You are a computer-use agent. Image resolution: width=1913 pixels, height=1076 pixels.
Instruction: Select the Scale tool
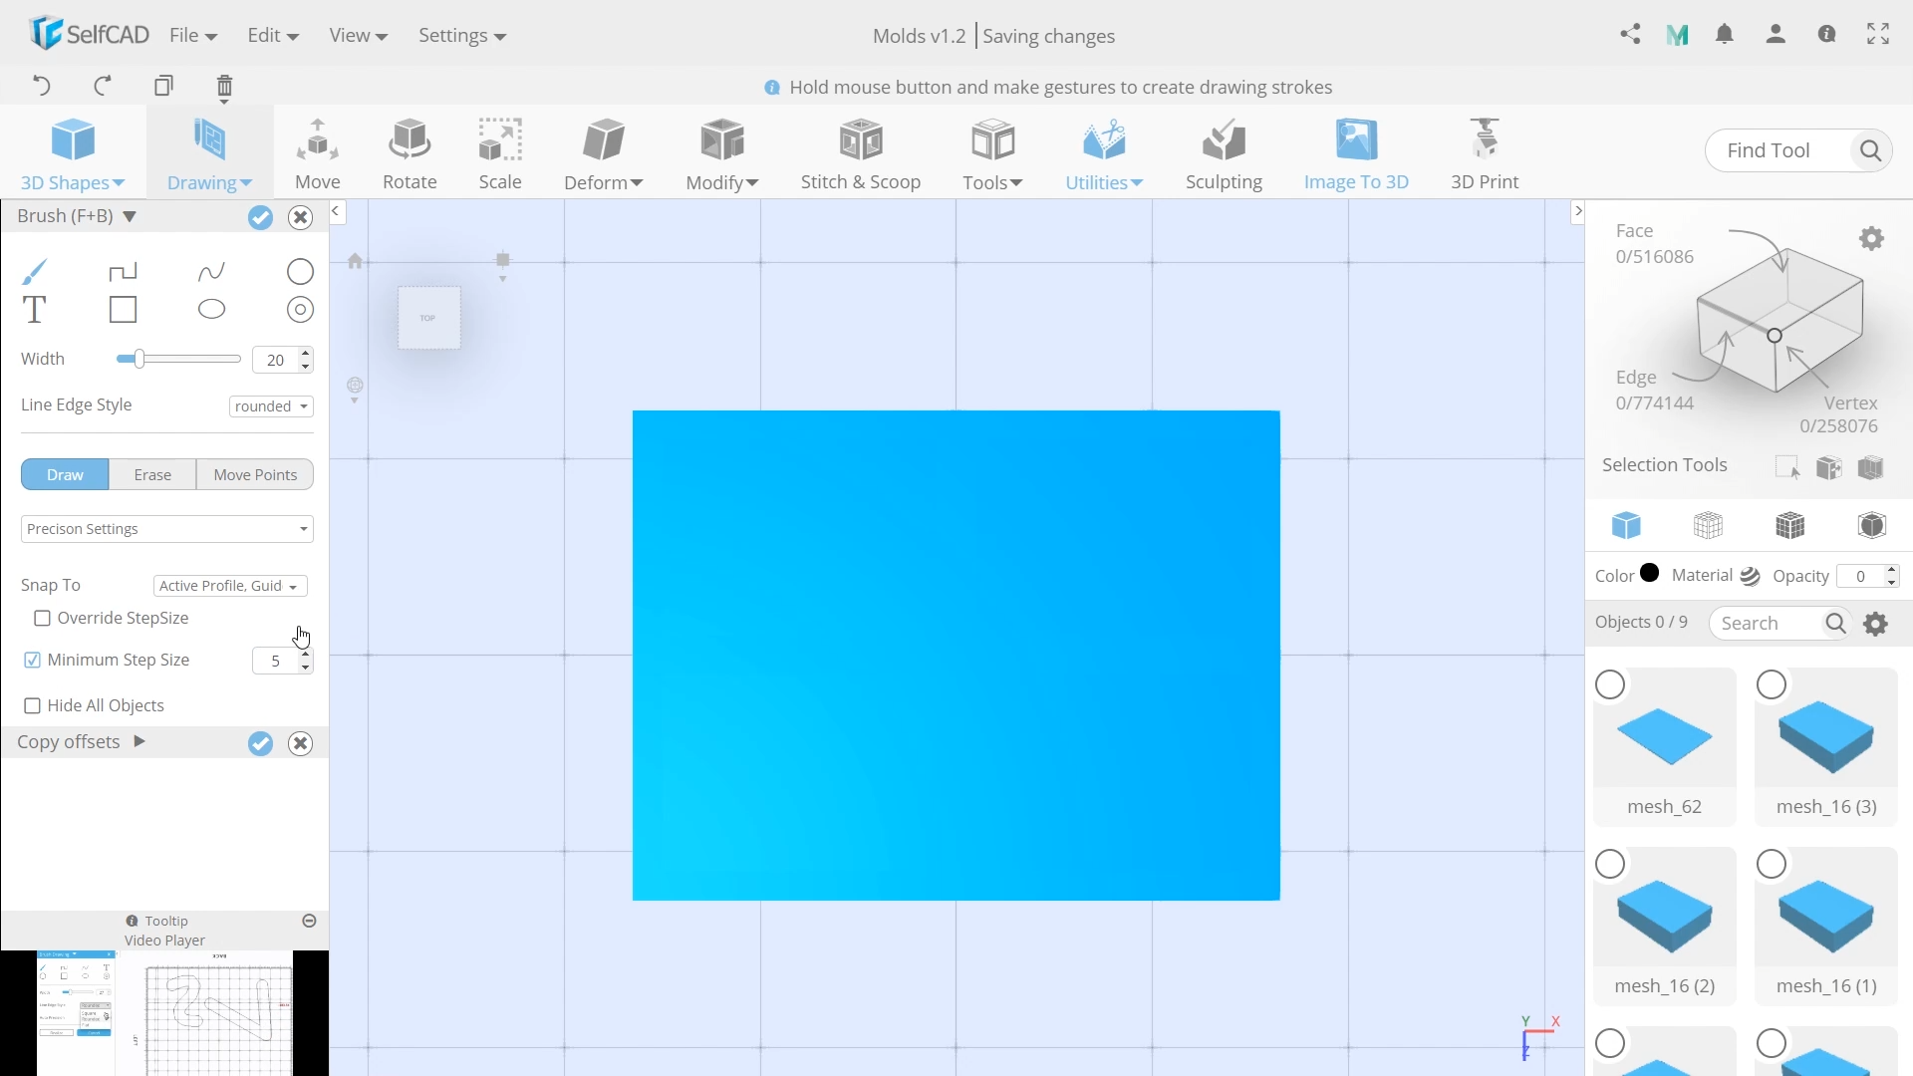(x=500, y=153)
